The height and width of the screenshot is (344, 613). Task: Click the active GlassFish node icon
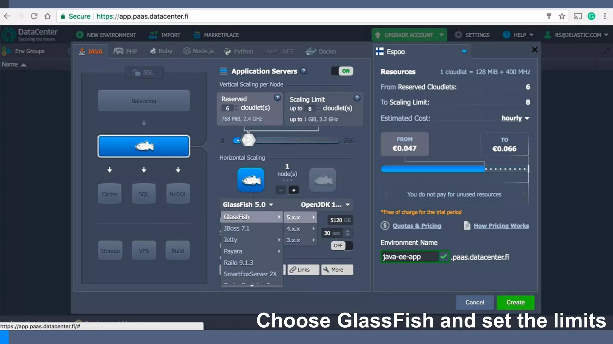click(x=251, y=180)
